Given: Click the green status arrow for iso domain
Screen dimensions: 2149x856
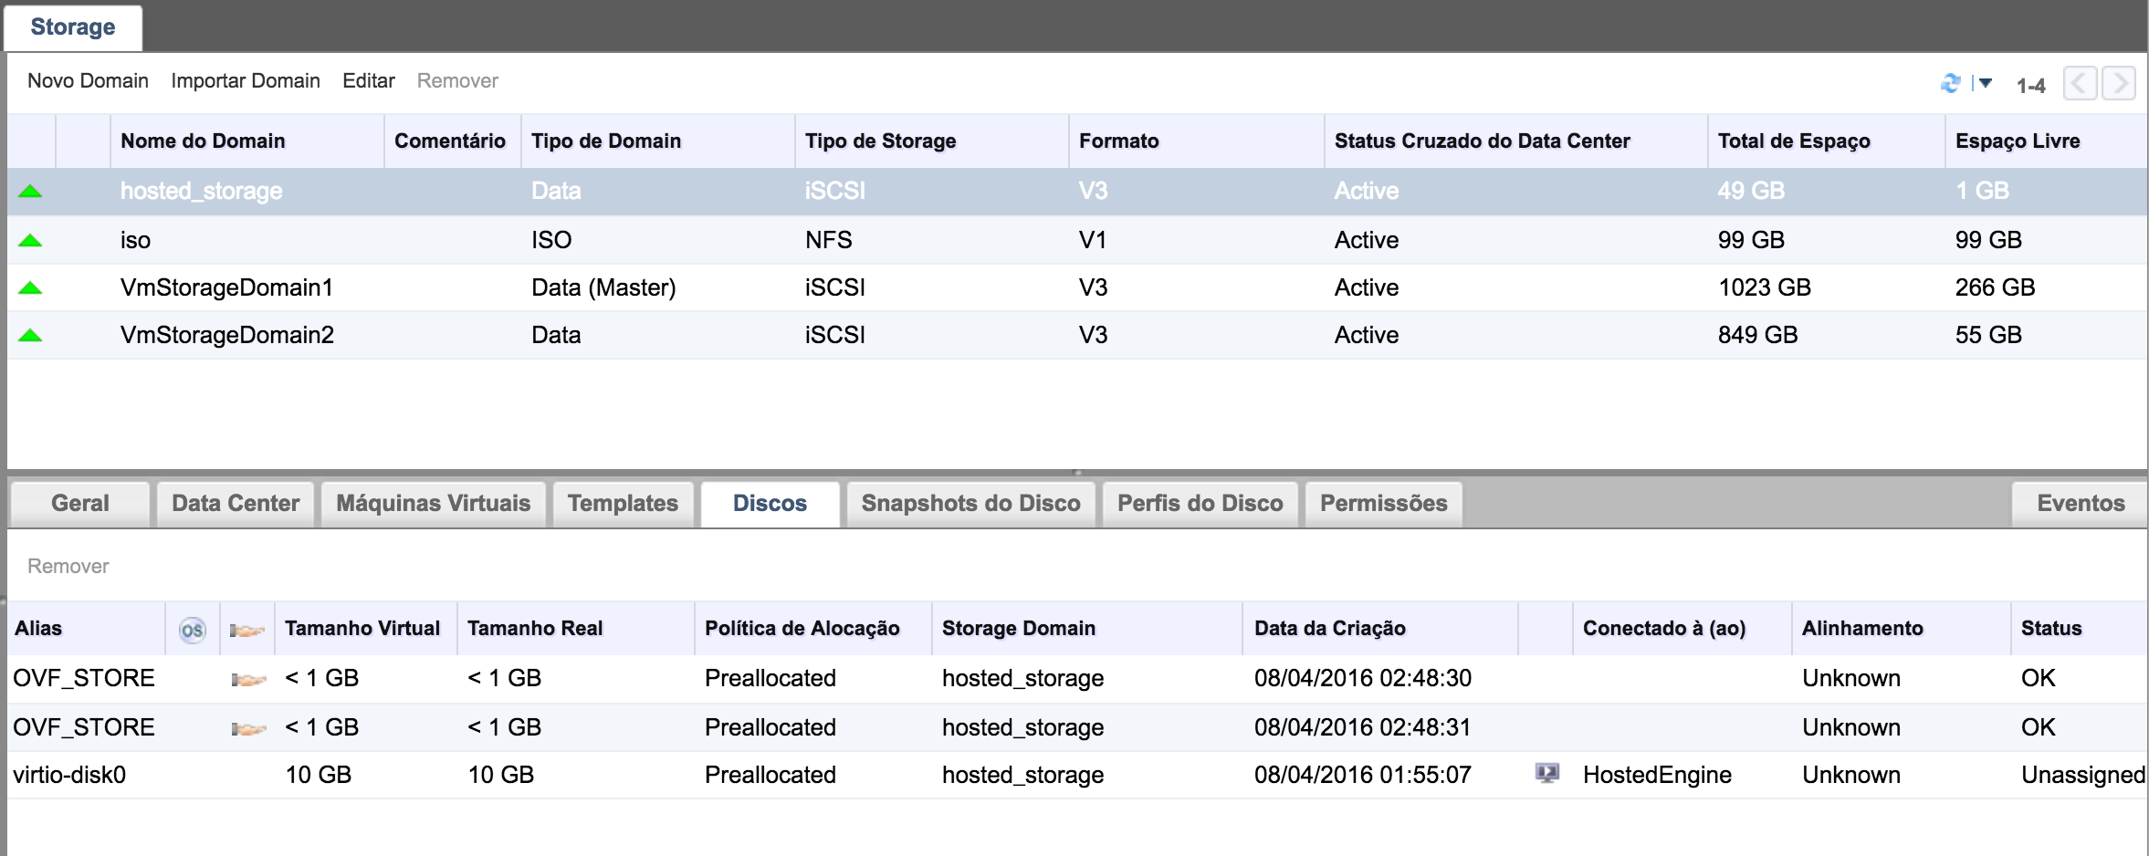Looking at the screenshot, I should [x=30, y=240].
